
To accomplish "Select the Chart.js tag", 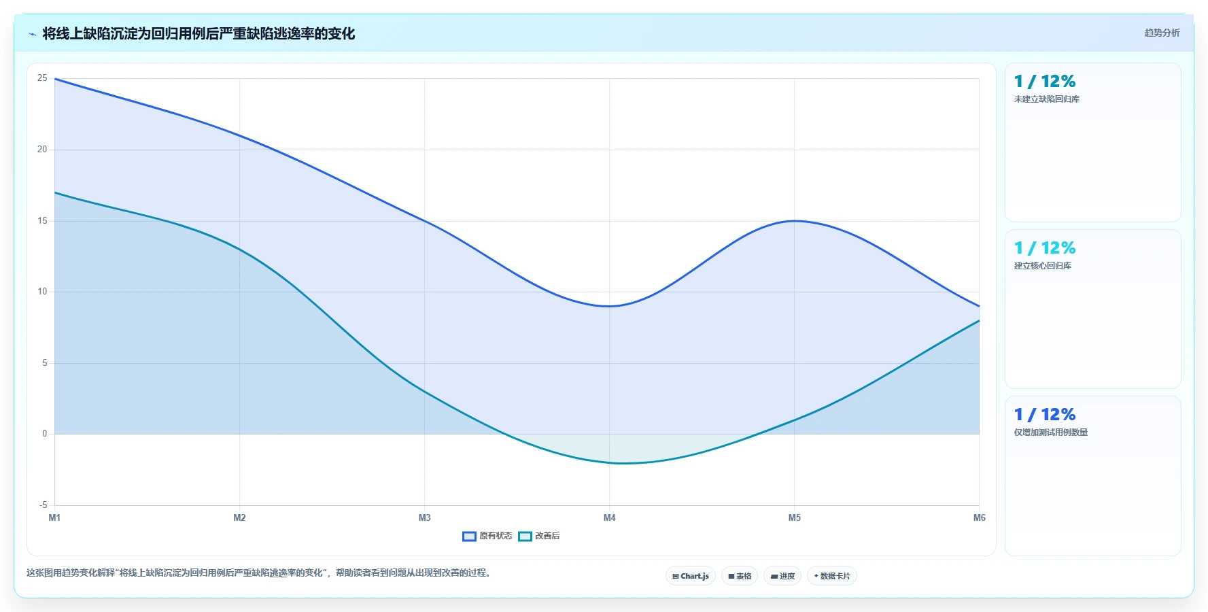I will 691,576.
